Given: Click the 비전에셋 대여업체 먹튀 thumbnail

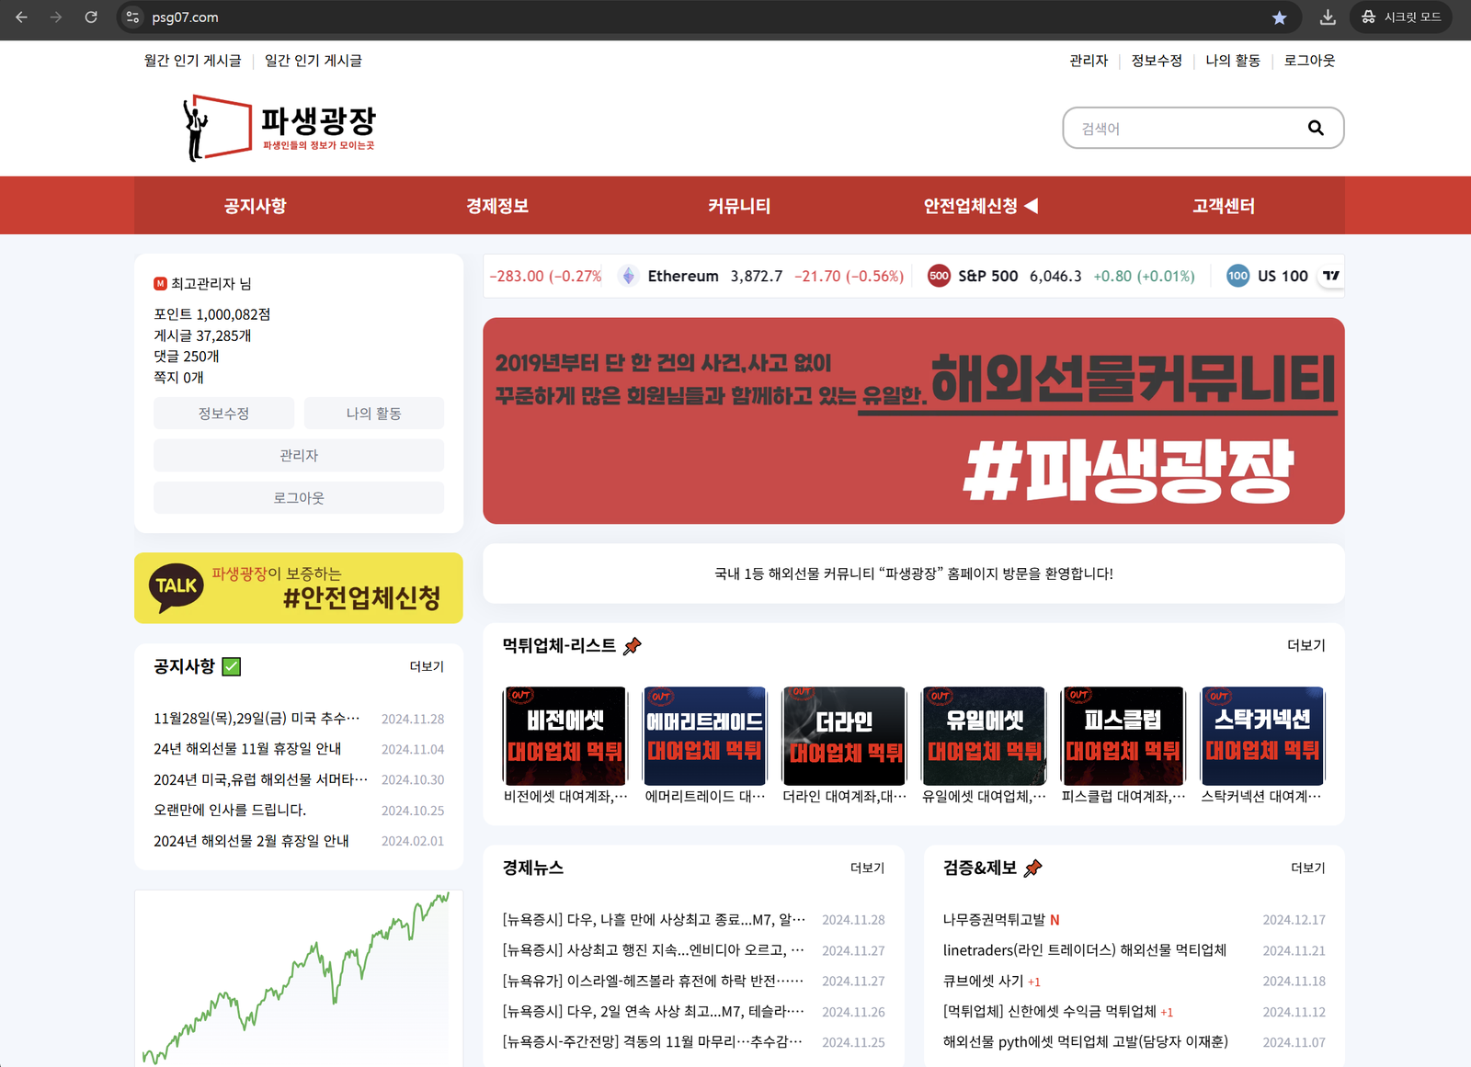Looking at the screenshot, I should coord(564,736).
